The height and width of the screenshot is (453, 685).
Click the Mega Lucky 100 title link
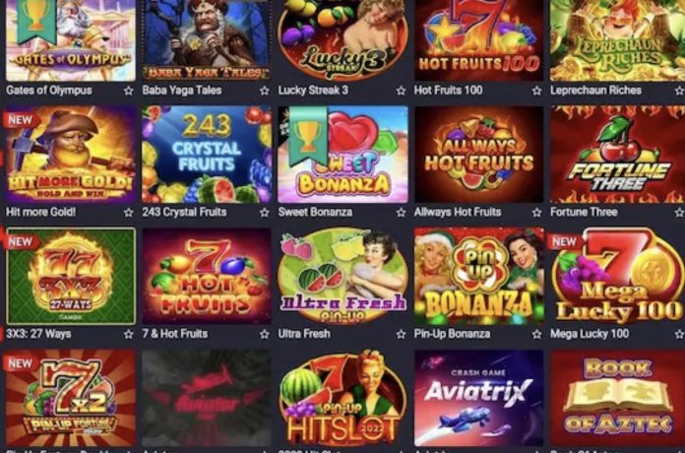point(590,334)
